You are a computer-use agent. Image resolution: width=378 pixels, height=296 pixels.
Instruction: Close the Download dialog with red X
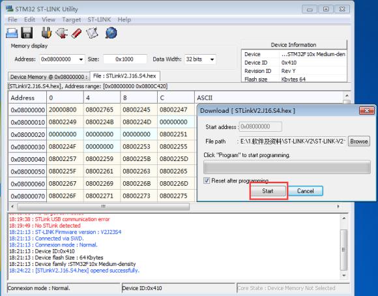point(366,110)
